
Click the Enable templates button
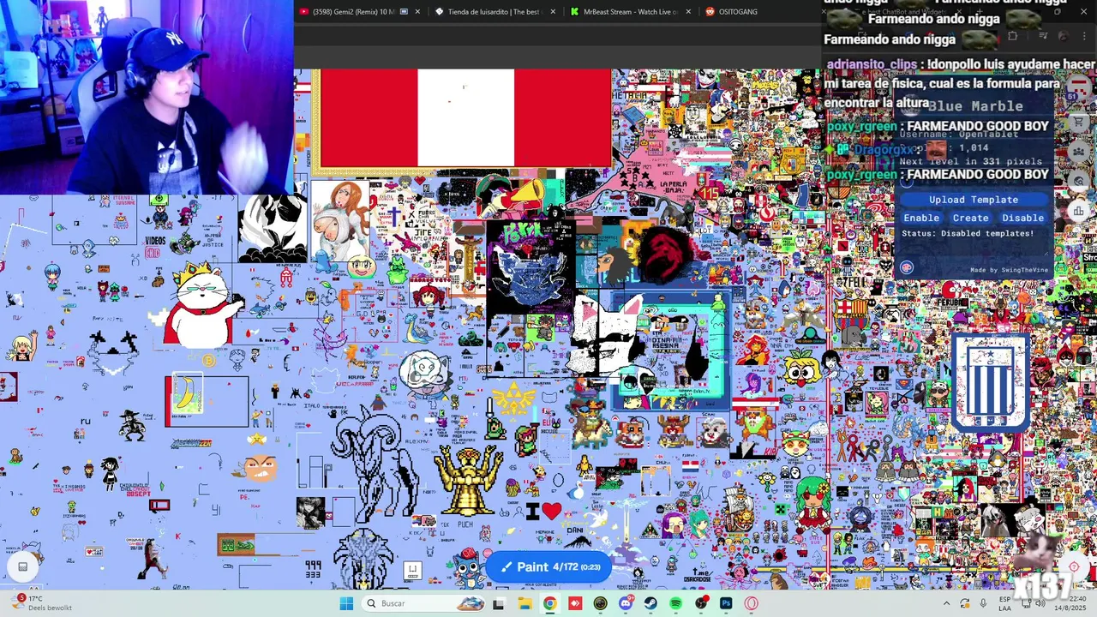[x=921, y=218]
